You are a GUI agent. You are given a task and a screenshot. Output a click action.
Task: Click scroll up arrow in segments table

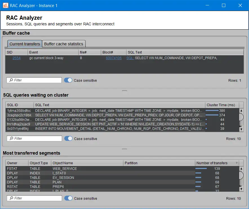(241, 169)
